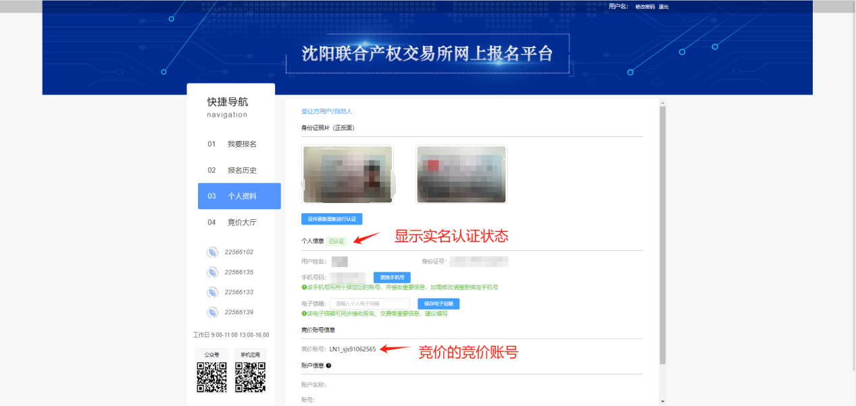Click the 更换手机号 button
Screen dimensions: 856x406
pyautogui.click(x=392, y=277)
